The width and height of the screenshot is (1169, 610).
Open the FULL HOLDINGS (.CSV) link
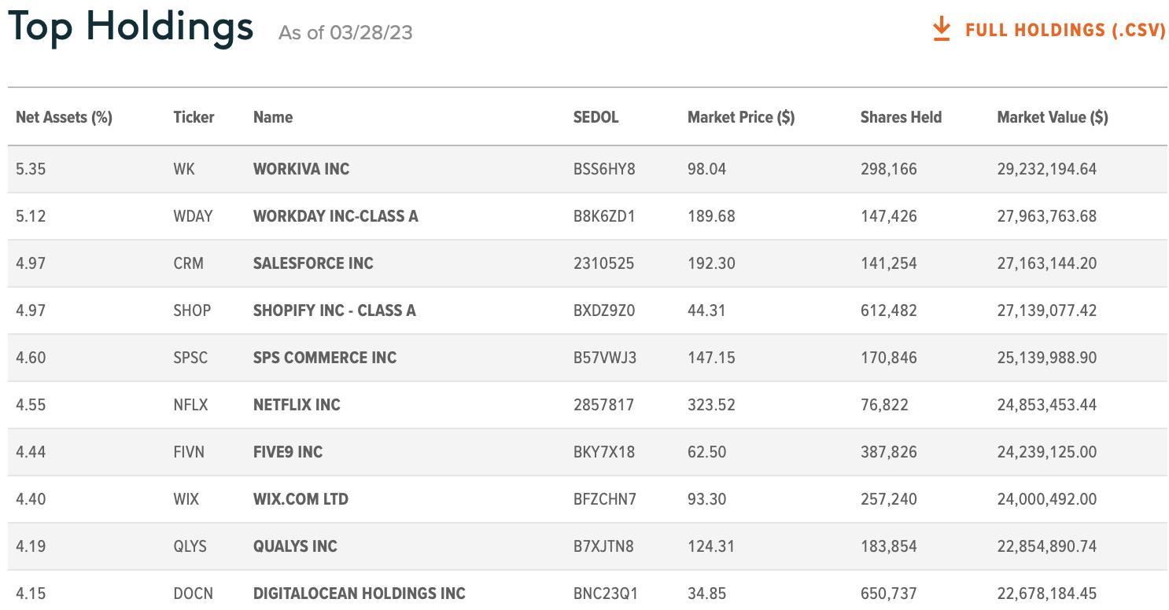coord(1066,30)
